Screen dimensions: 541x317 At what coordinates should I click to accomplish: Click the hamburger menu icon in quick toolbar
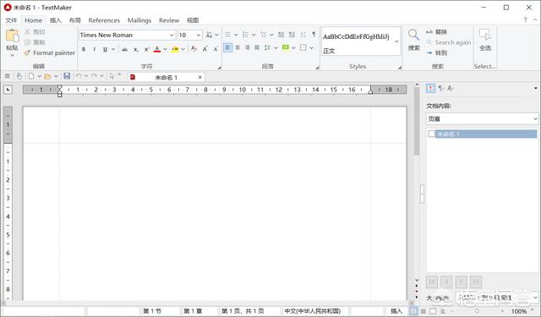[x=8, y=76]
